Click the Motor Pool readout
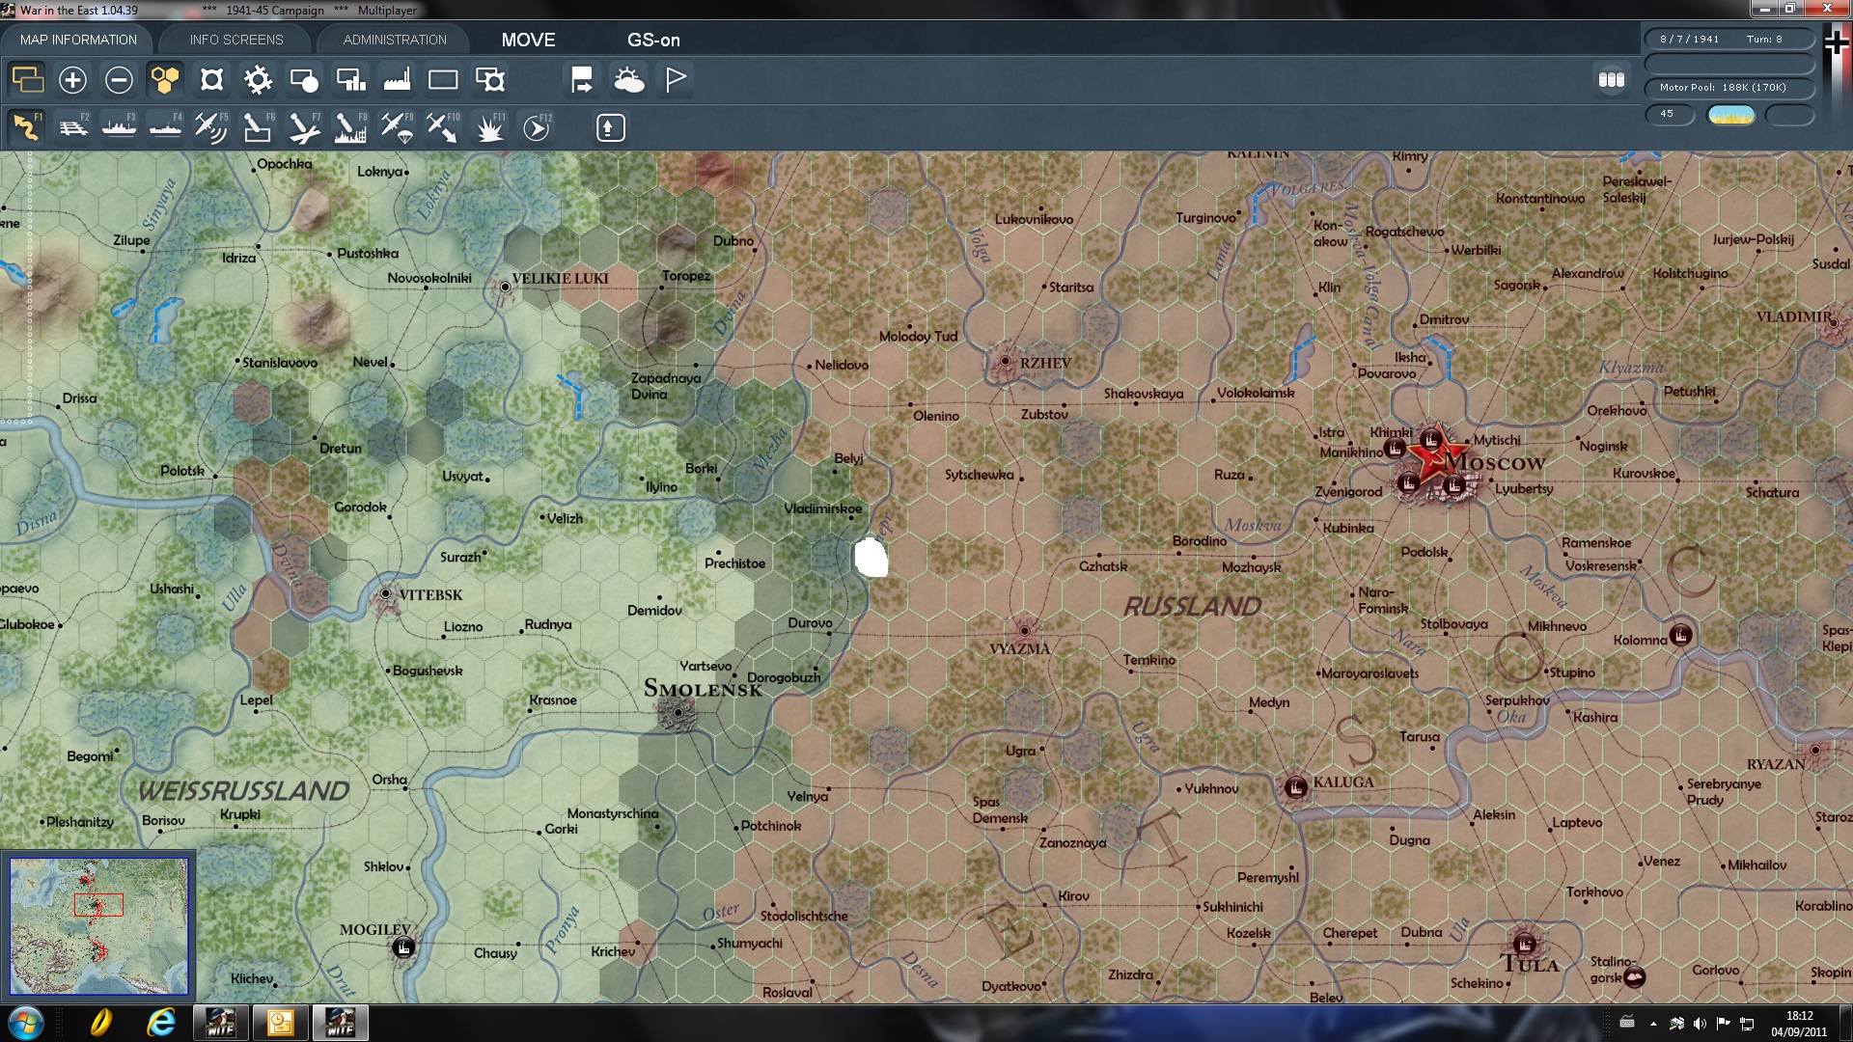The image size is (1853, 1042). (1729, 88)
